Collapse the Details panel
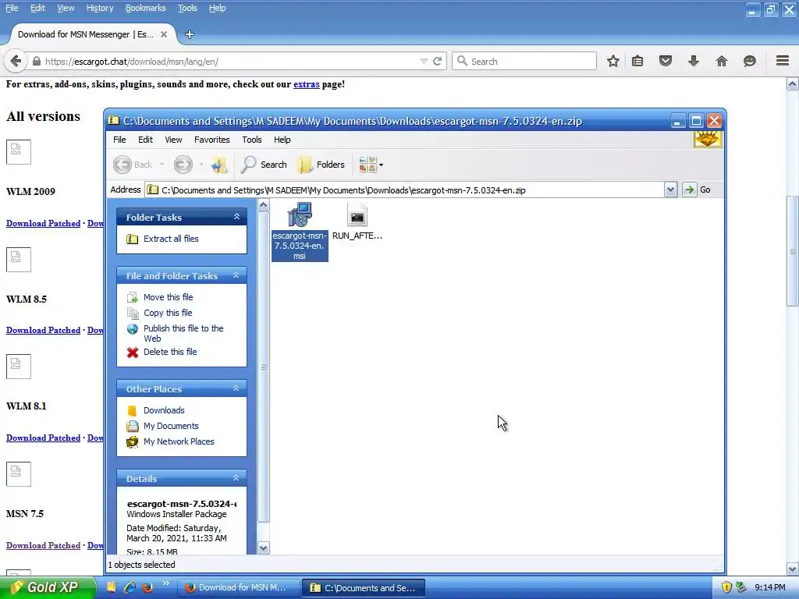799x599 pixels. pos(236,478)
